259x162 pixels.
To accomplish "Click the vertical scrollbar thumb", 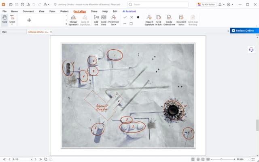I will 257,125.
